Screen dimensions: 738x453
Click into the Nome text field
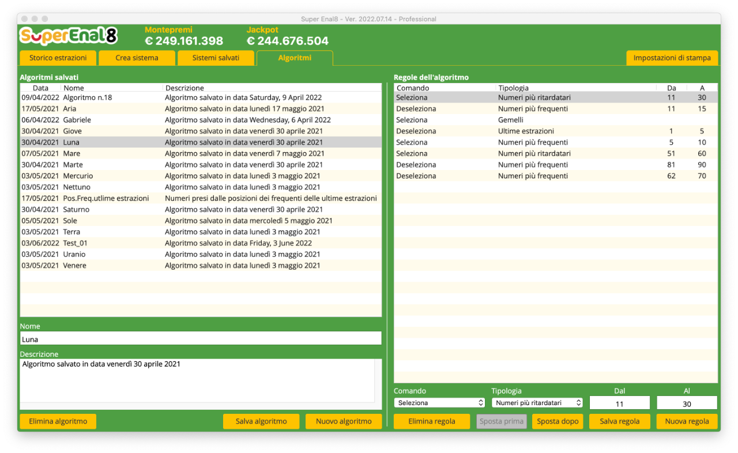pos(201,339)
